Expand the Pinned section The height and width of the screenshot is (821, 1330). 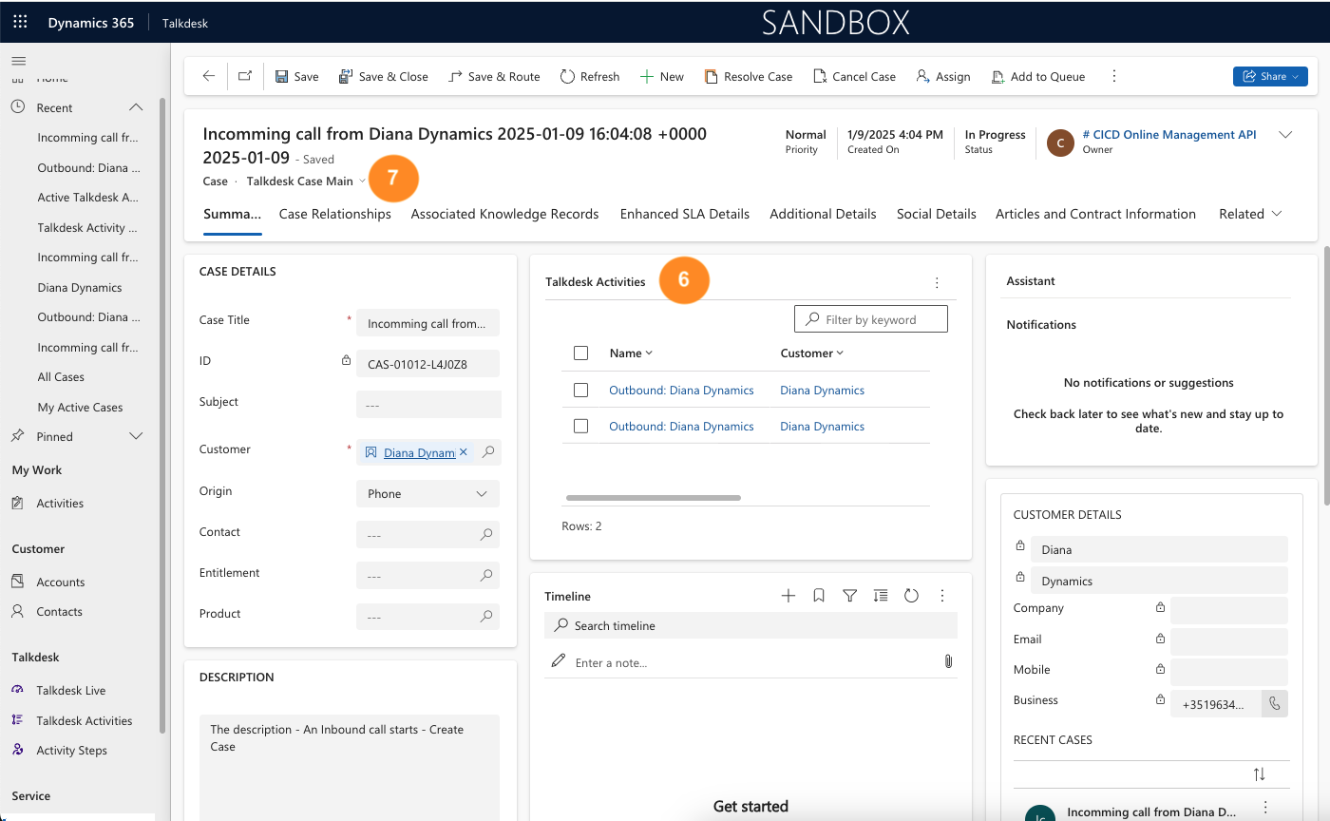tap(136, 436)
